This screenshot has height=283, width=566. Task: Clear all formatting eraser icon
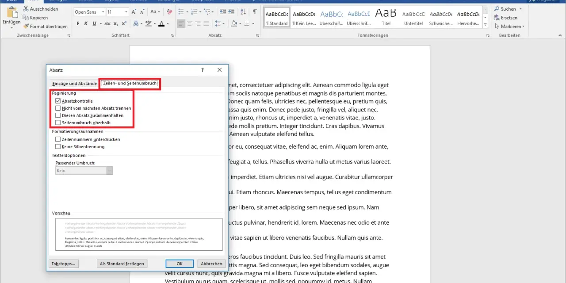(x=168, y=12)
